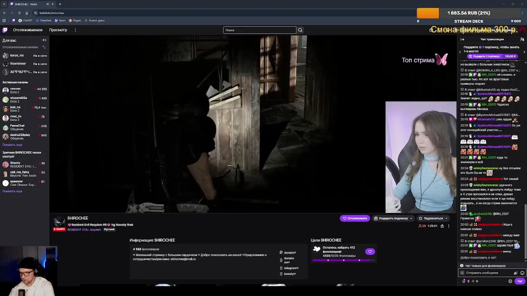Open ramzes channel in sidebar
The width and height of the screenshot is (527, 296).
coord(25,90)
